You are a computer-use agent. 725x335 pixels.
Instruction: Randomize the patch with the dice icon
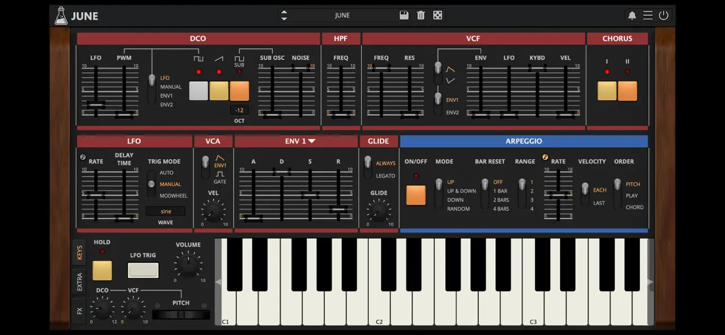438,15
